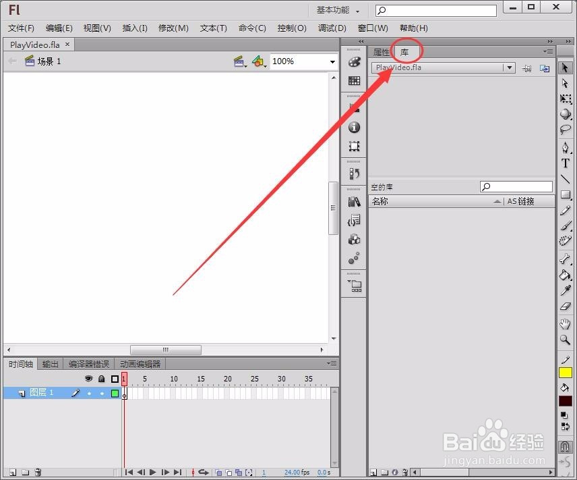Screen dimensions: 577x480
Task: Open the Library books panel icon
Action: pyautogui.click(x=354, y=202)
